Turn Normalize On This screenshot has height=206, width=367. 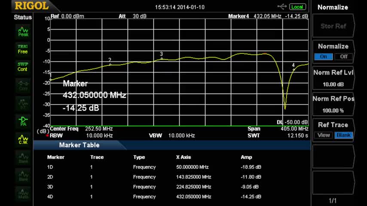coord(323,57)
